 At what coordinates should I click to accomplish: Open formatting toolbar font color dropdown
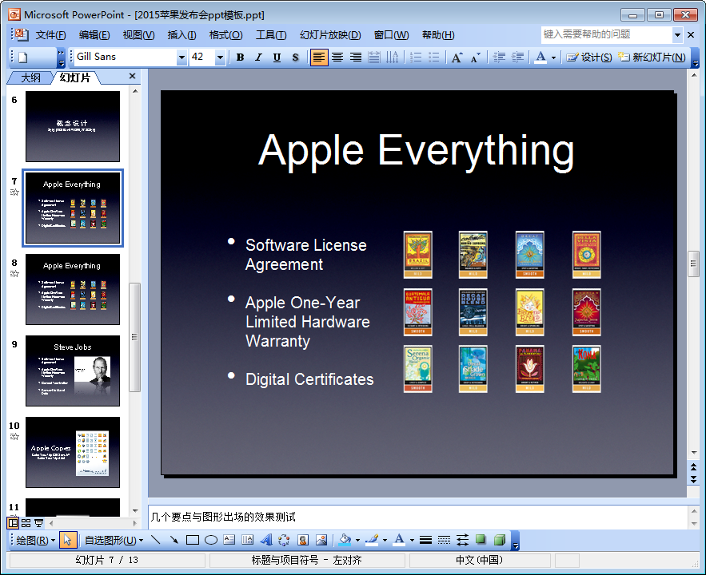tap(554, 57)
